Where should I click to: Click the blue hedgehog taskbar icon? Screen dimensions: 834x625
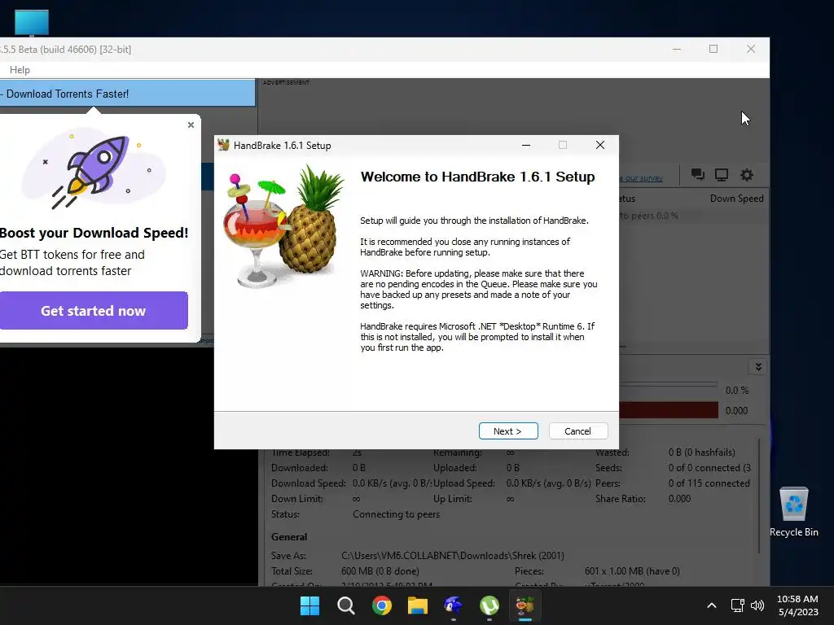(x=453, y=605)
